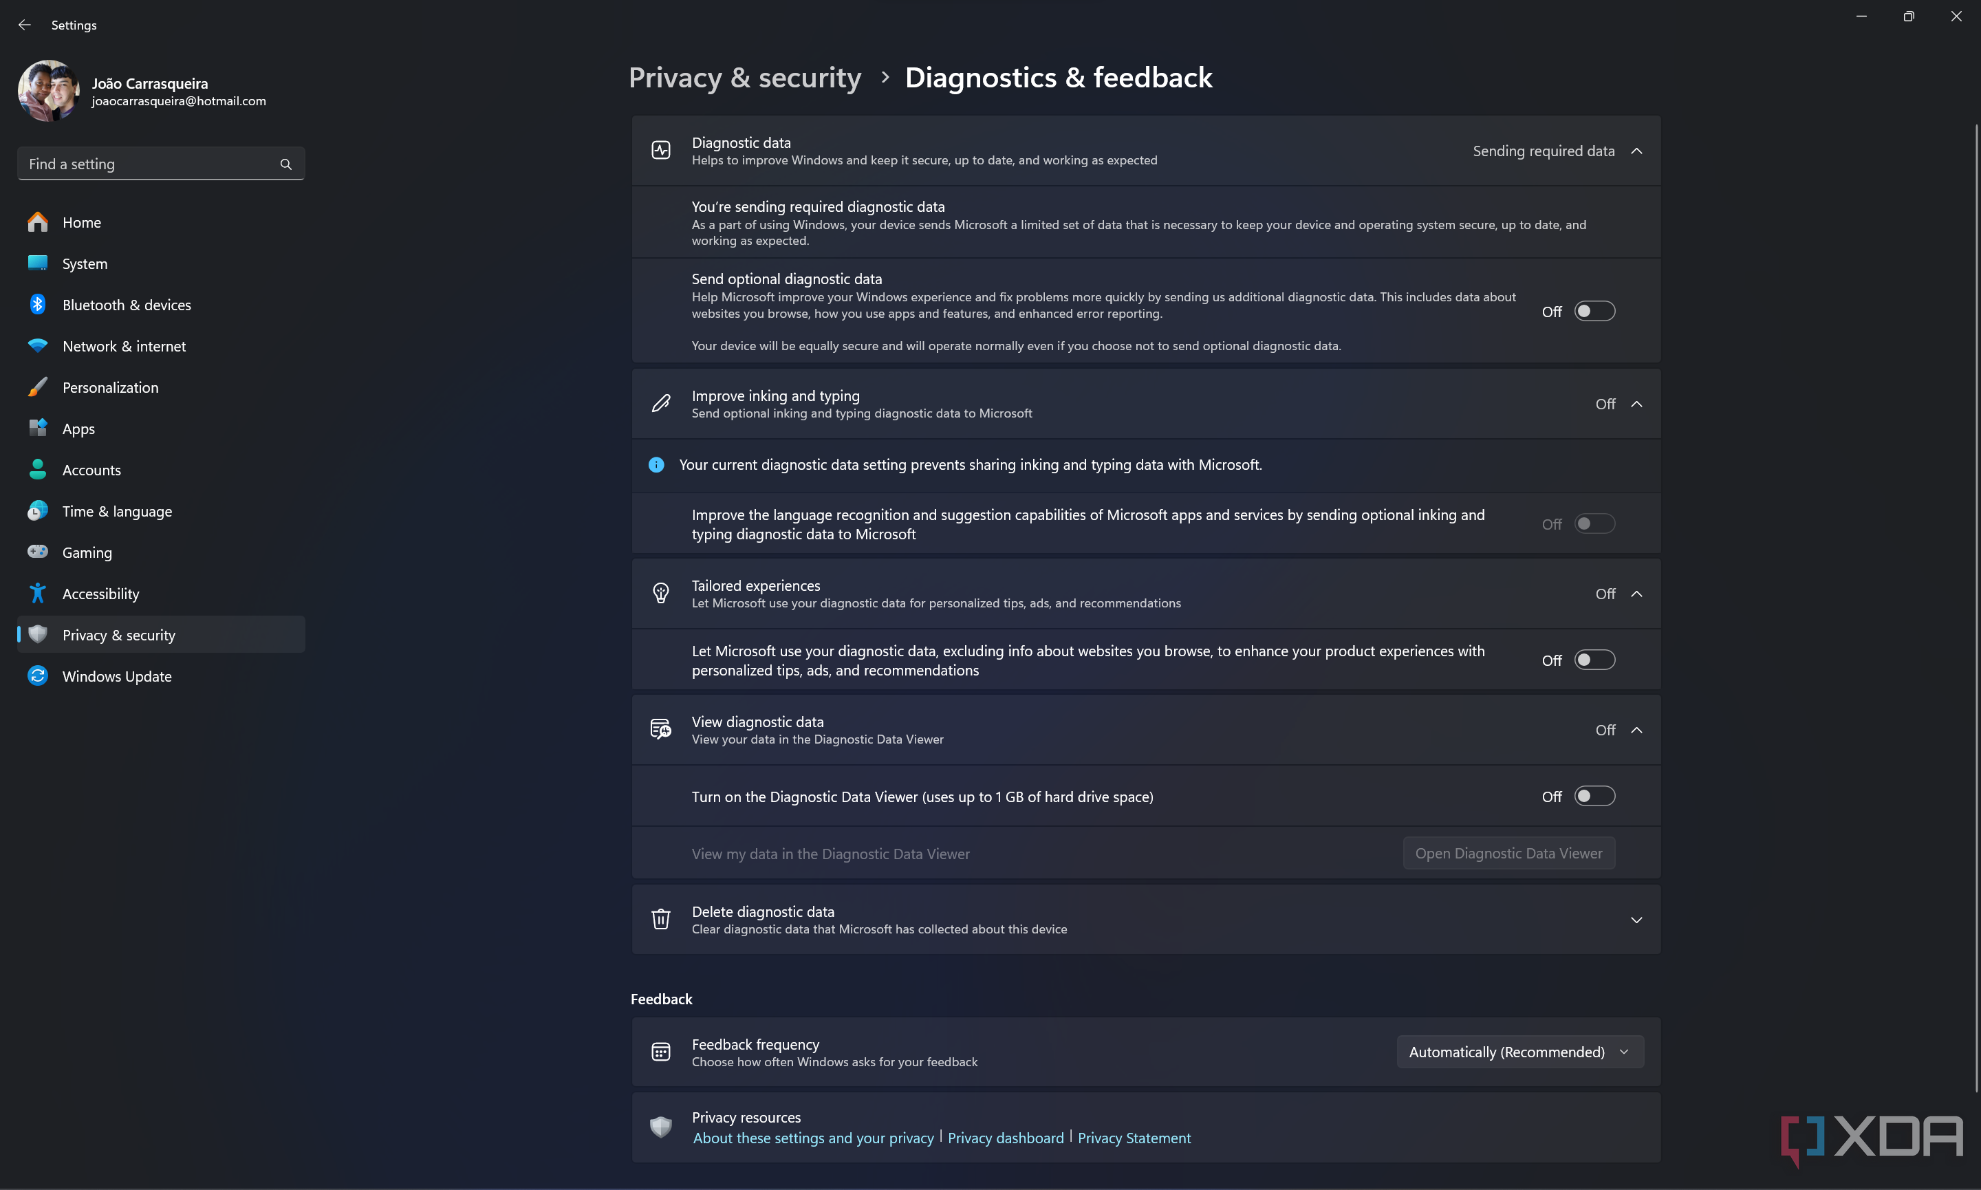The width and height of the screenshot is (1981, 1190).
Task: Open Feedback frequency Automatically (Recommended) dropdown
Action: 1520,1052
